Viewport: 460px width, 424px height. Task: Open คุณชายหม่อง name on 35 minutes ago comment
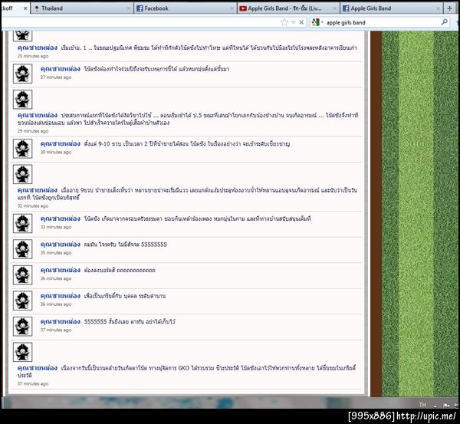click(60, 245)
